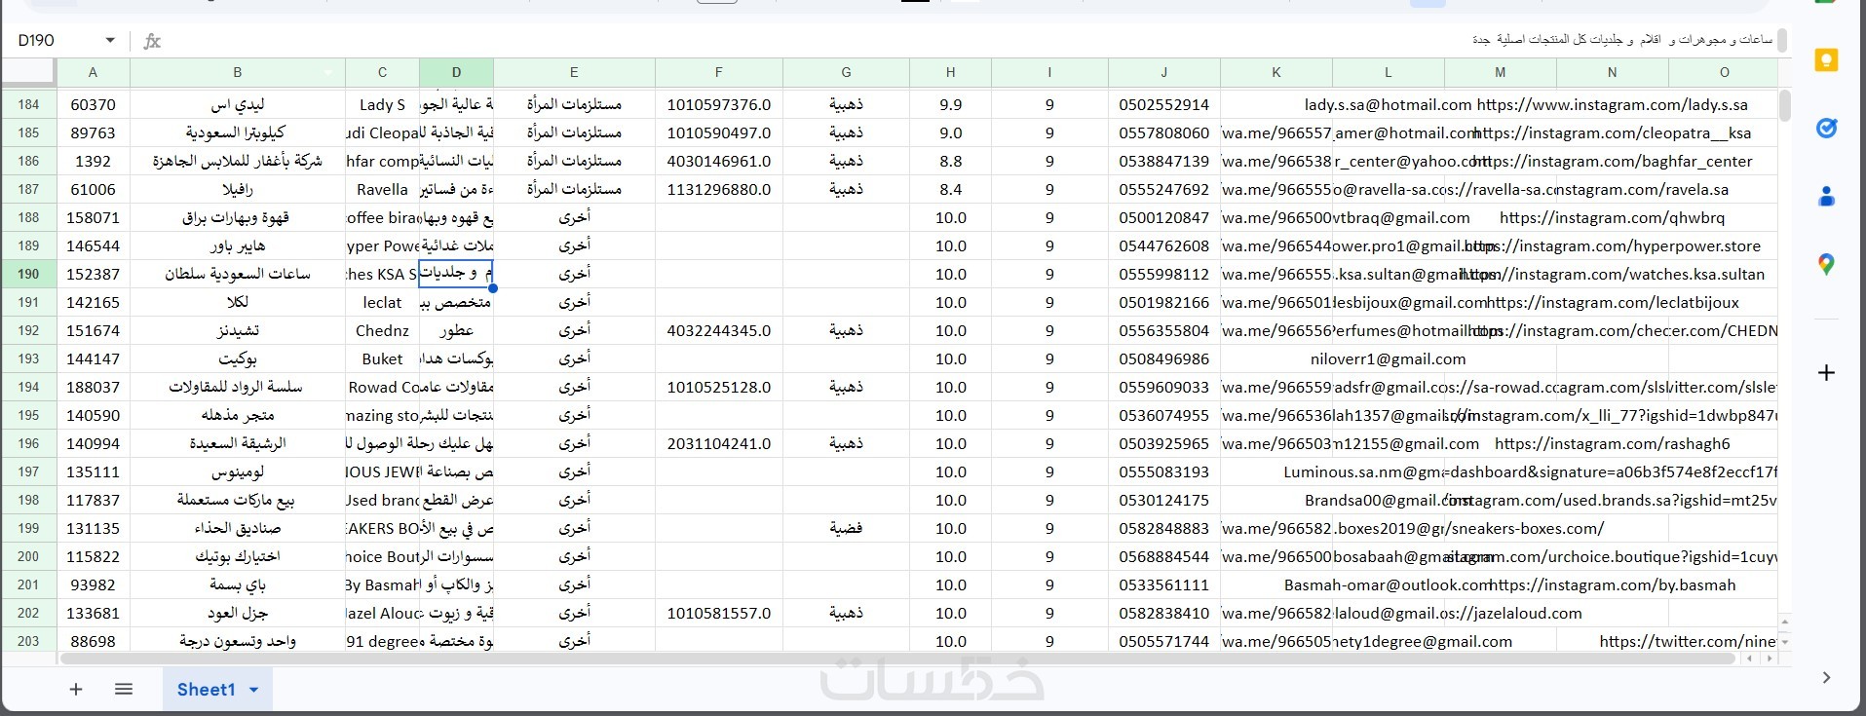The width and height of the screenshot is (1866, 716).
Task: Click the cell "قهوة وبهارات براق"
Action: click(x=238, y=217)
